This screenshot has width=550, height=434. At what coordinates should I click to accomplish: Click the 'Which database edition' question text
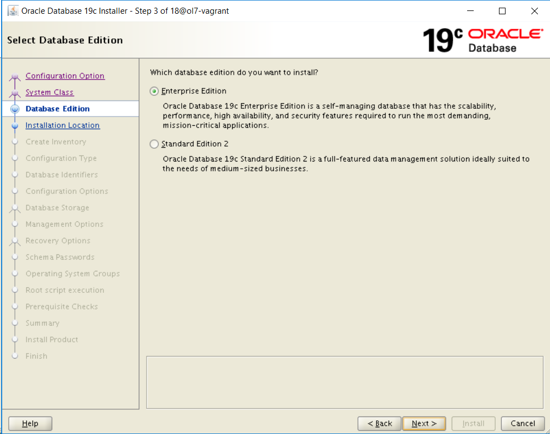coord(234,73)
